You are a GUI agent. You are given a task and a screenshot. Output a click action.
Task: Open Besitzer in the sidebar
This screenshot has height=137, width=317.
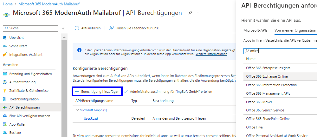click(x=15, y=133)
